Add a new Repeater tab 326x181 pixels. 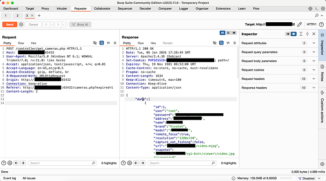pyautogui.click(x=39, y=15)
